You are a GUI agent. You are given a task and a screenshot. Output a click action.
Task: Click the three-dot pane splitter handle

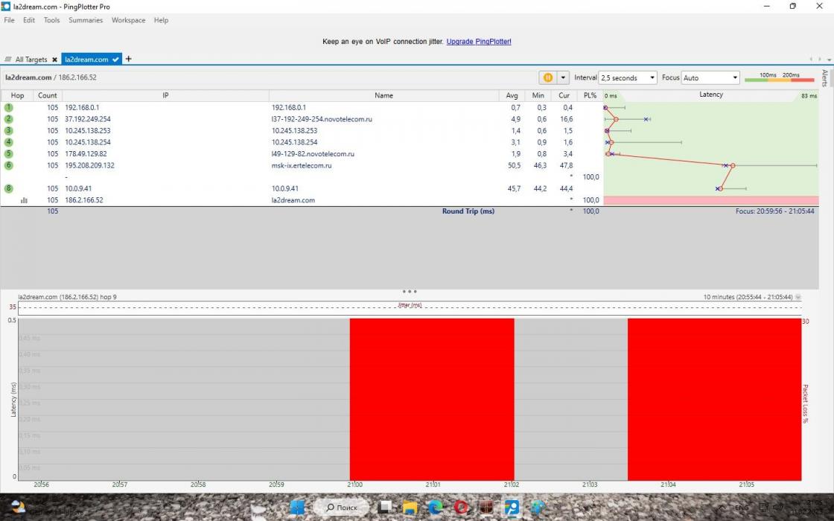click(x=410, y=292)
